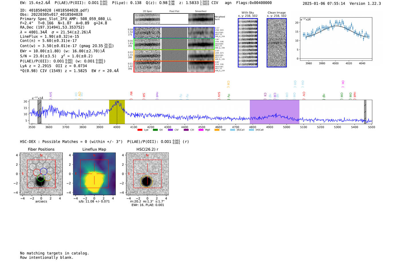The height and width of the screenshot is (273, 401).
Task: Click the Cont(w) = 3.50(±0.01)e-17 line
Action: 67,46
